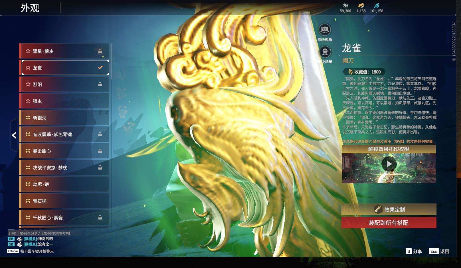Click chat message 没有之一
This screenshot has width=461, height=268.
click(x=45, y=244)
